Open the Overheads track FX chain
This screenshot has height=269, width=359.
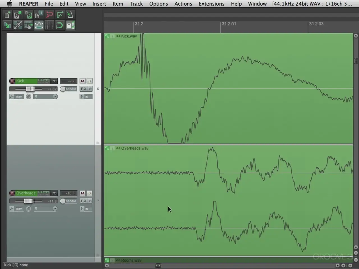[84, 201]
